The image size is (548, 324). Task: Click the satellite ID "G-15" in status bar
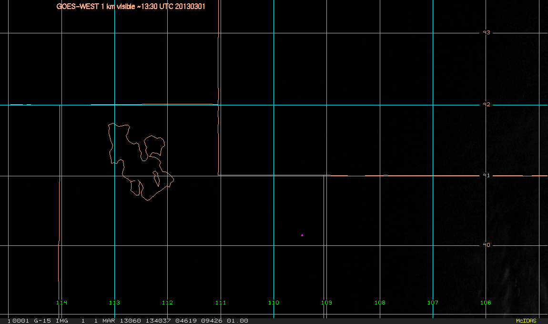42,321
